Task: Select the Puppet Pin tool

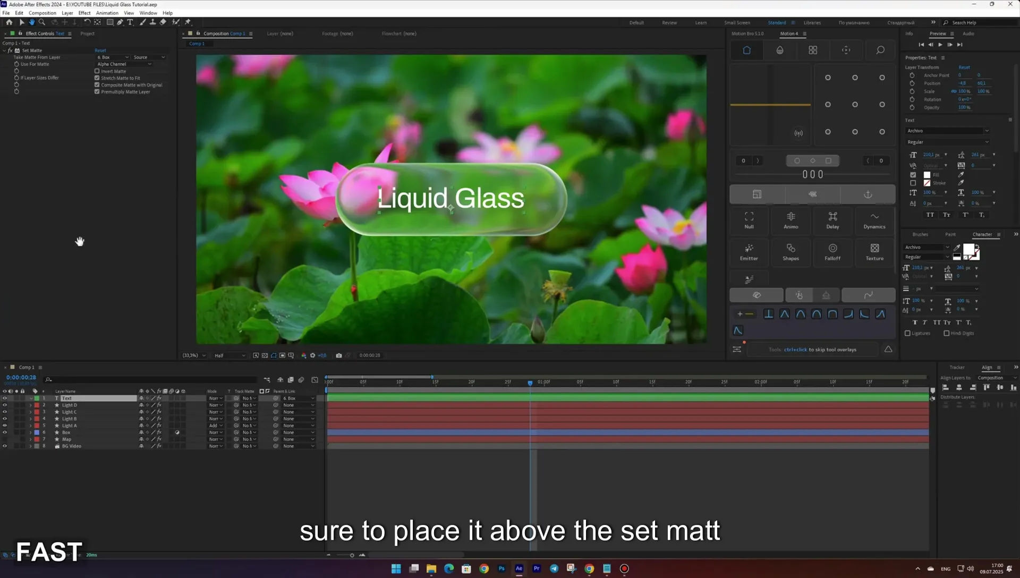Action: pyautogui.click(x=188, y=22)
